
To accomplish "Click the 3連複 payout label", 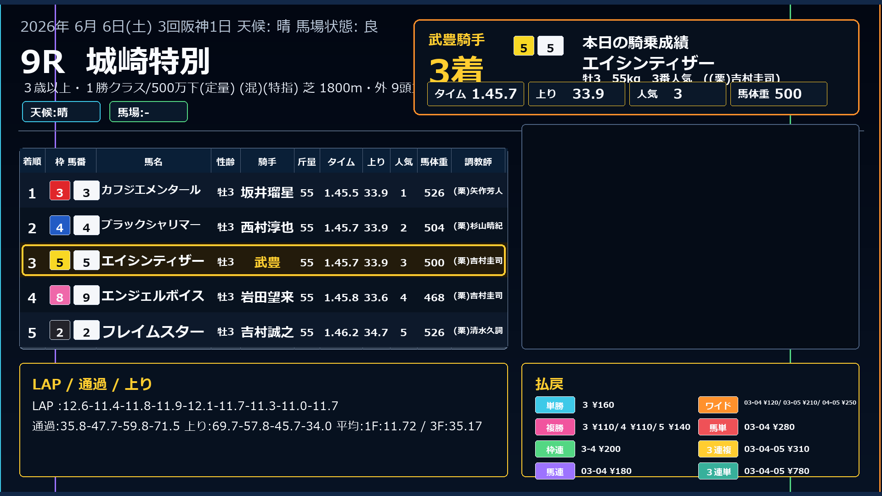I will point(718,449).
